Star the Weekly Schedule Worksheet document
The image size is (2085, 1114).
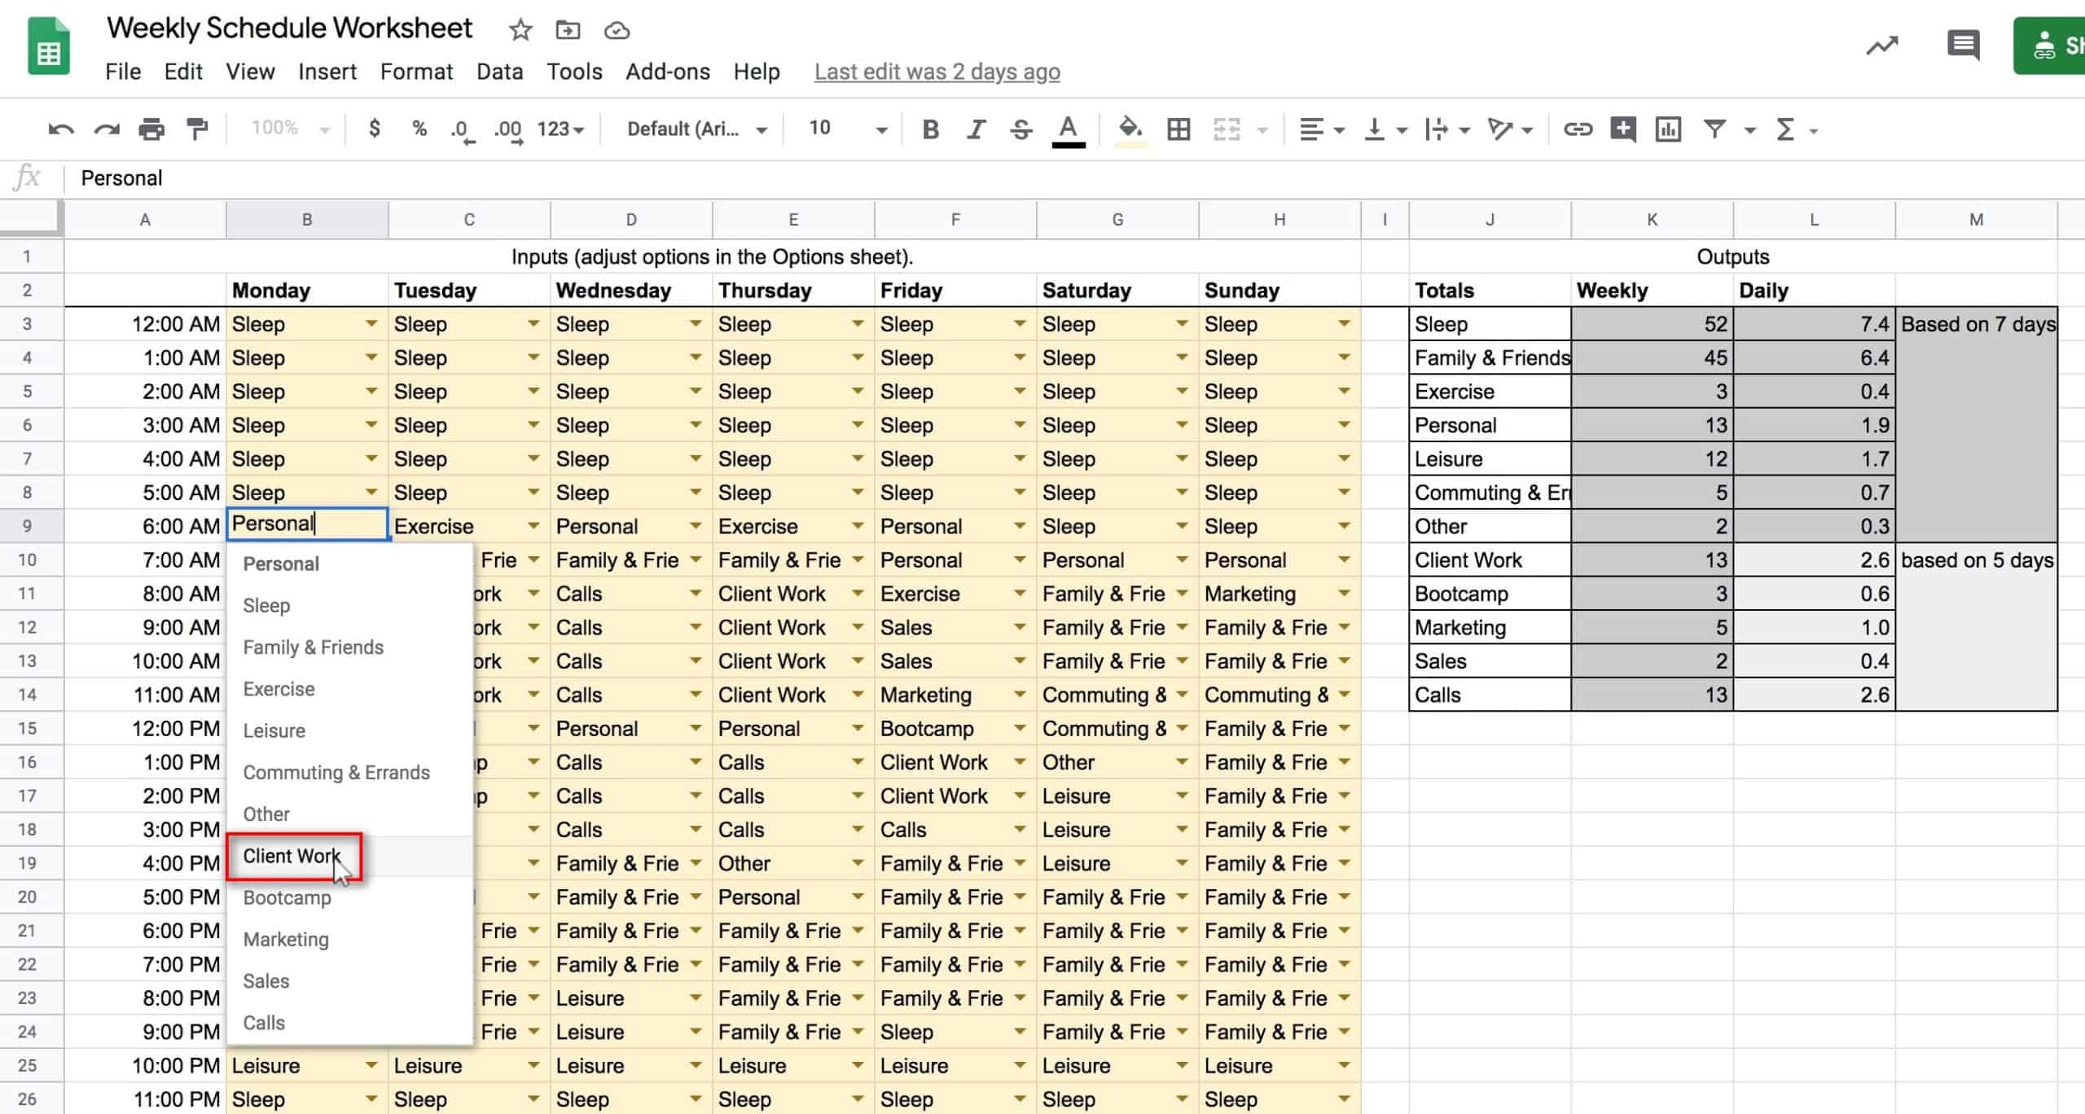[x=520, y=31]
